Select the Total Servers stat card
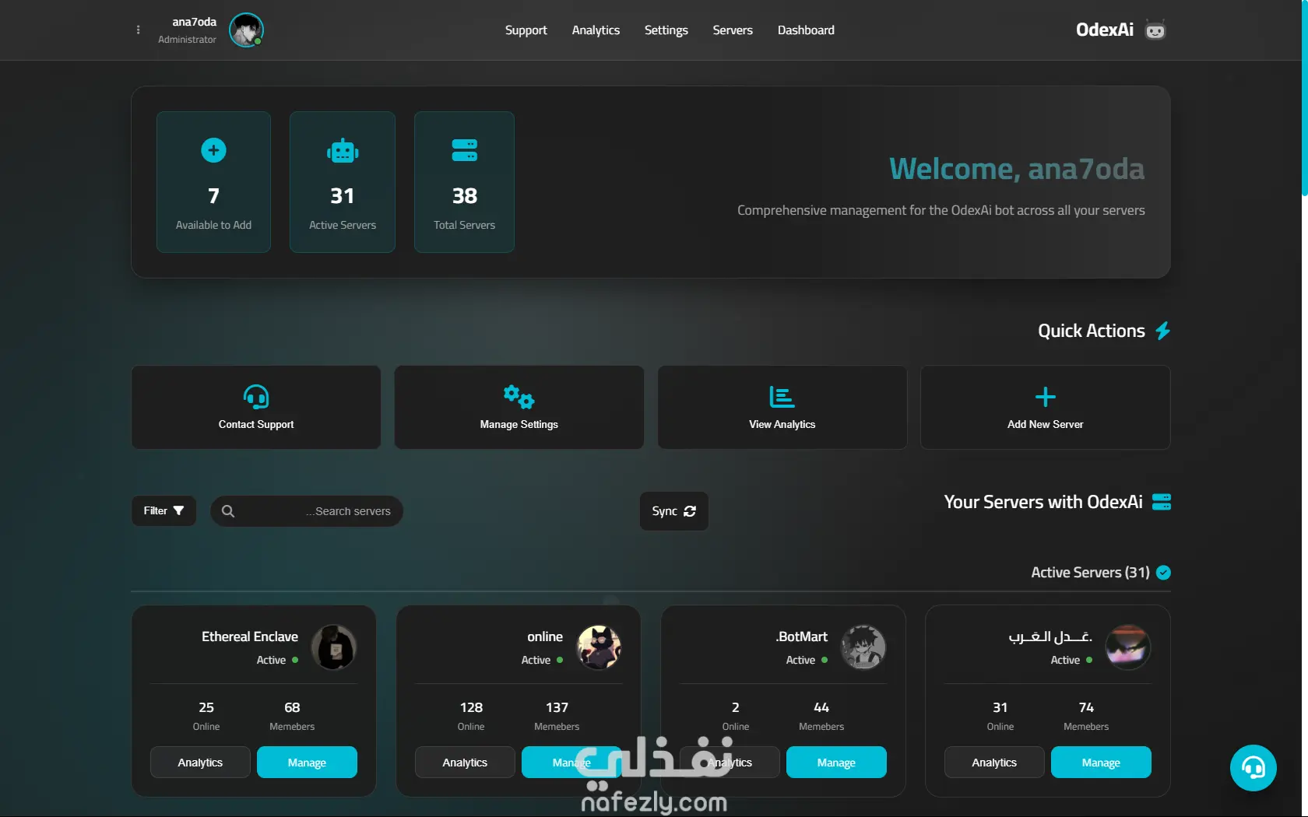1308x817 pixels. point(464,182)
